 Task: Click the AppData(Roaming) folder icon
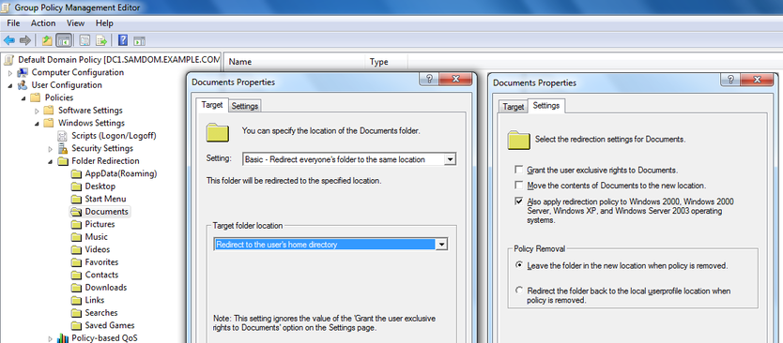(76, 174)
